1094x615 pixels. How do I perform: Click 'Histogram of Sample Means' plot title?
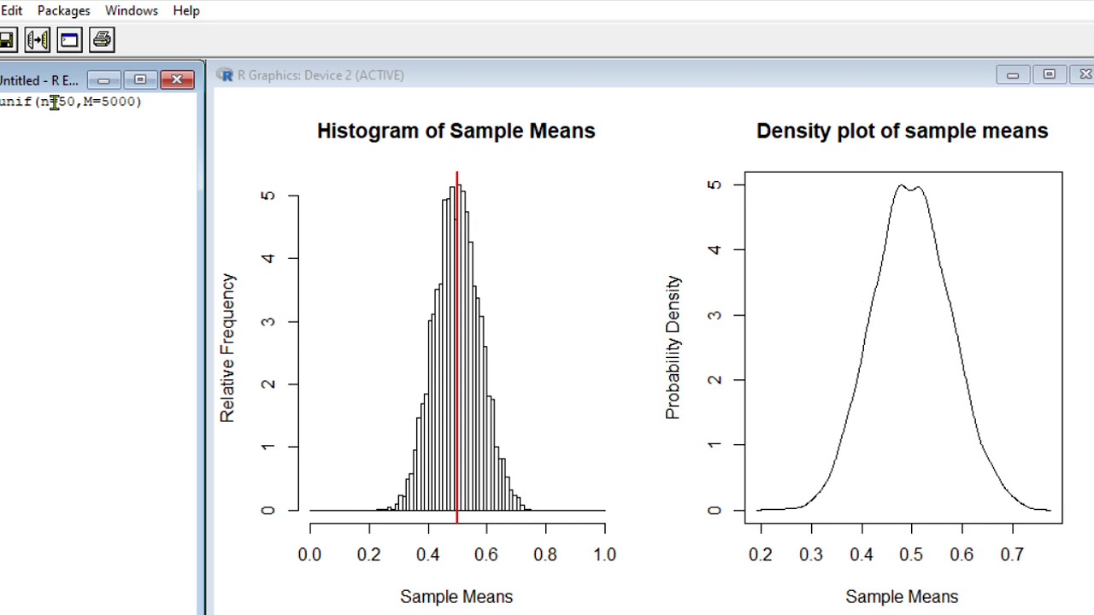pos(456,131)
